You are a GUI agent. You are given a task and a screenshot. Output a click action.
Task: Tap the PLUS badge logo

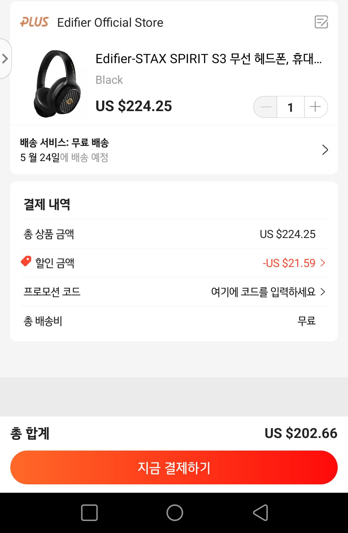[34, 22]
